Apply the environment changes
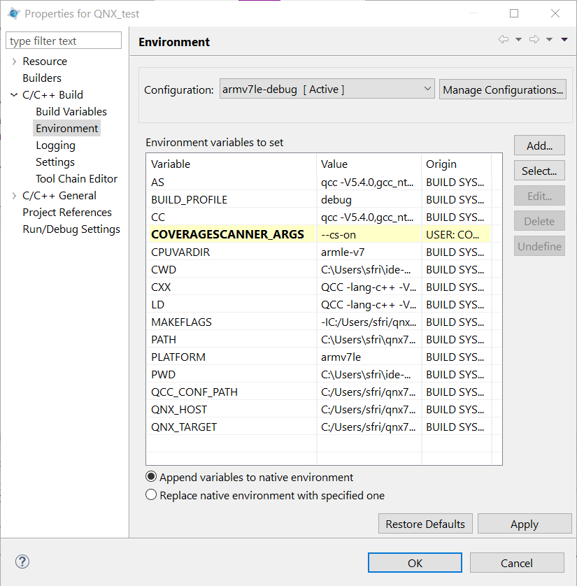The height and width of the screenshot is (586, 577). [524, 523]
